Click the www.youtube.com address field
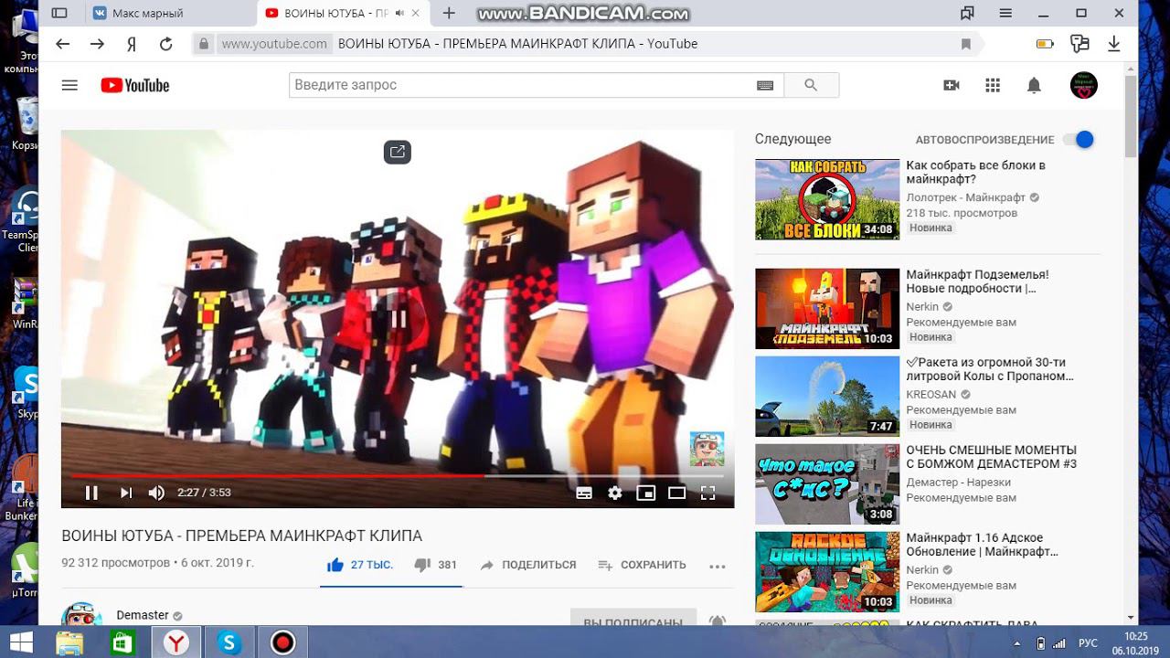 274,44
